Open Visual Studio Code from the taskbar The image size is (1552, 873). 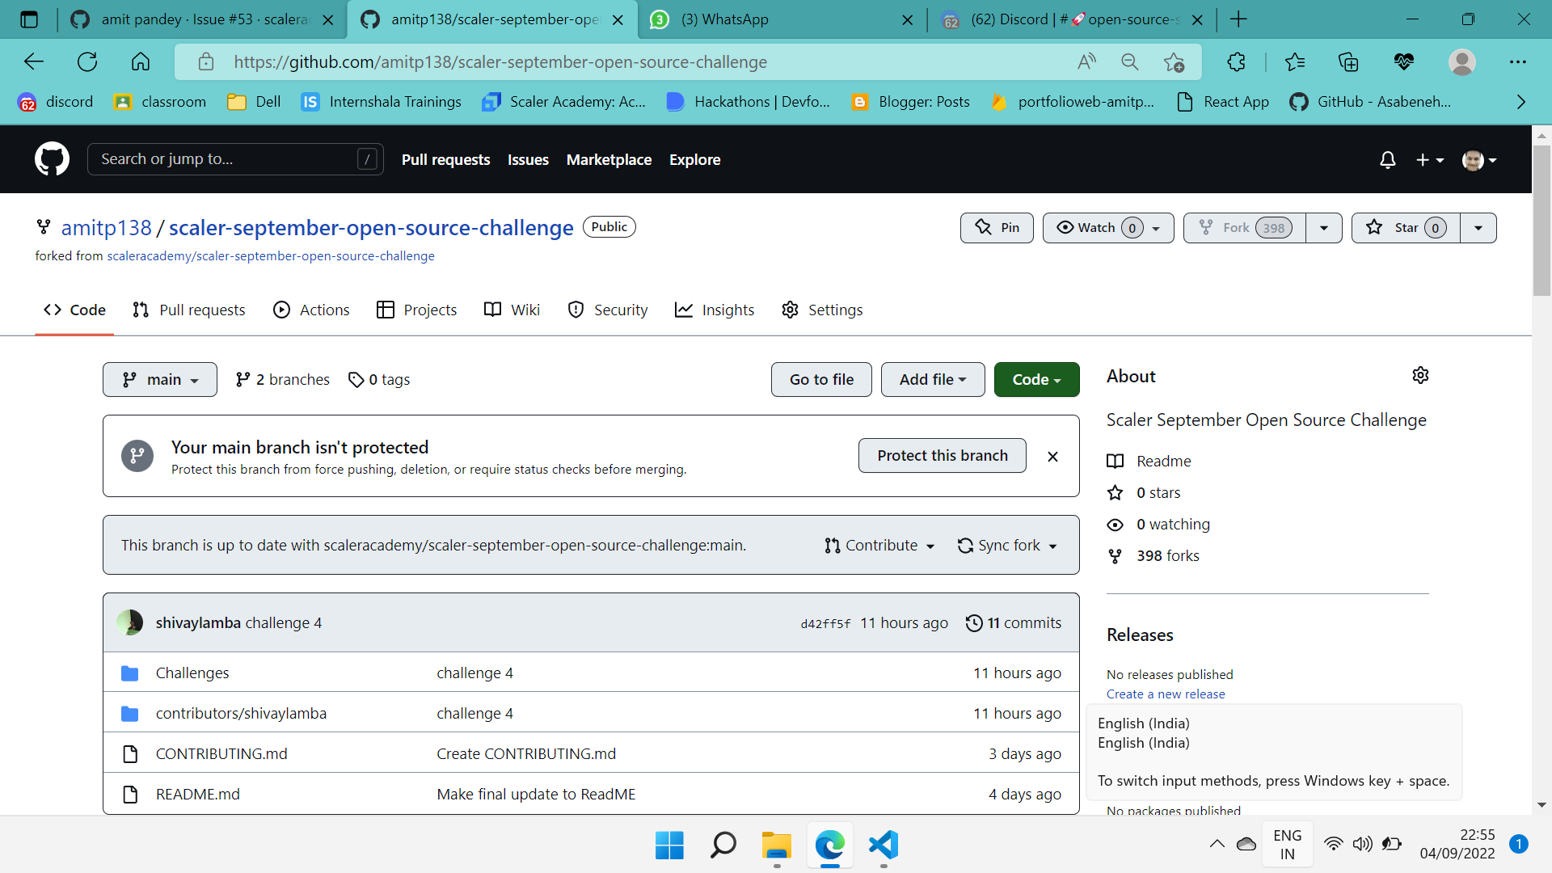[x=883, y=846]
